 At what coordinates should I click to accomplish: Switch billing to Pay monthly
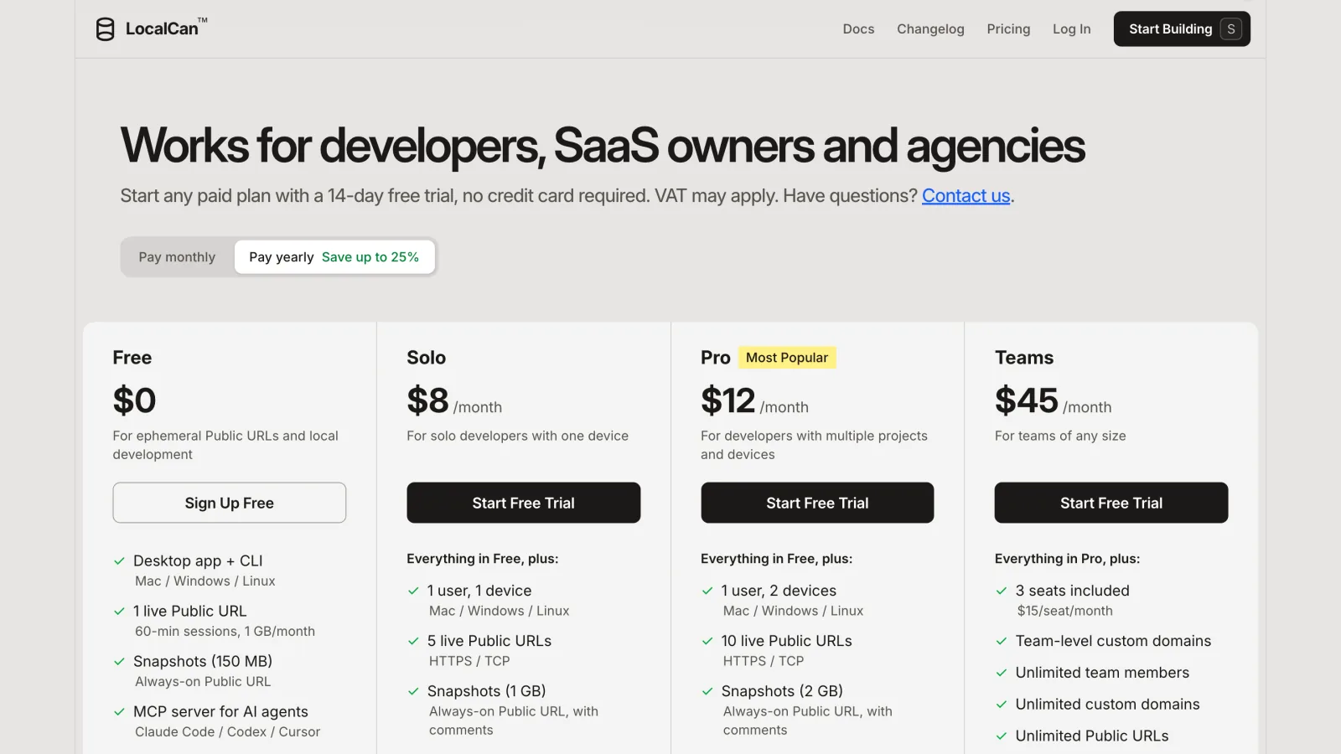(177, 257)
